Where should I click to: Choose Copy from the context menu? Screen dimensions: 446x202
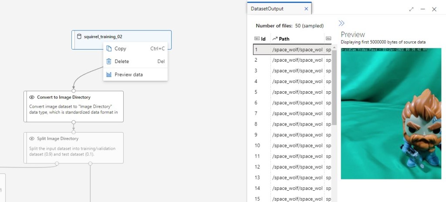click(x=135, y=49)
